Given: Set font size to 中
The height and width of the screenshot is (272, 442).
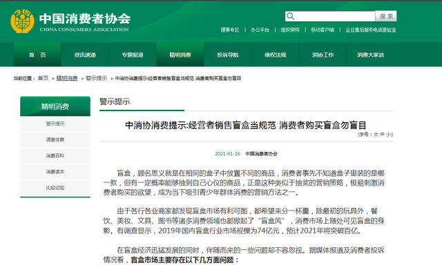Looking at the screenshot, I should point(382,135).
